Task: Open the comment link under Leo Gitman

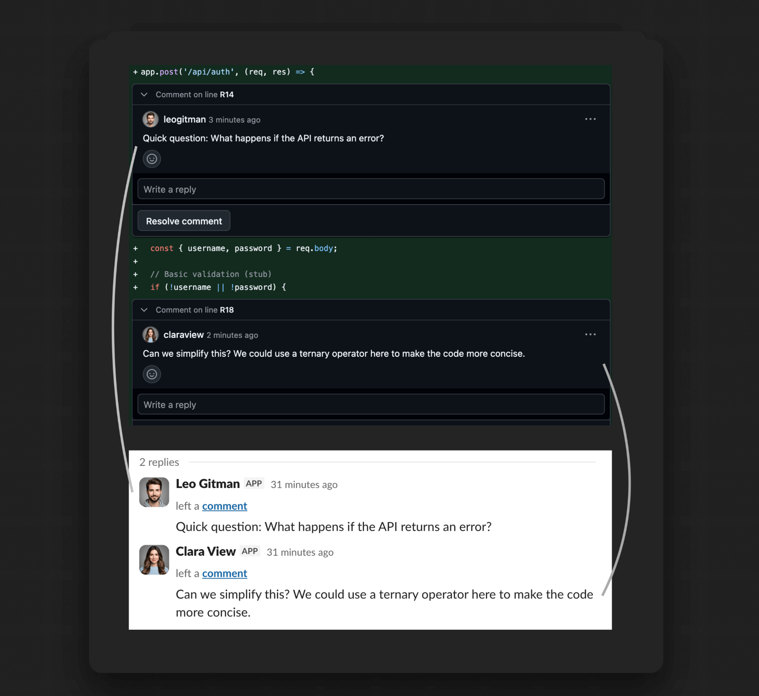Action: (x=225, y=506)
